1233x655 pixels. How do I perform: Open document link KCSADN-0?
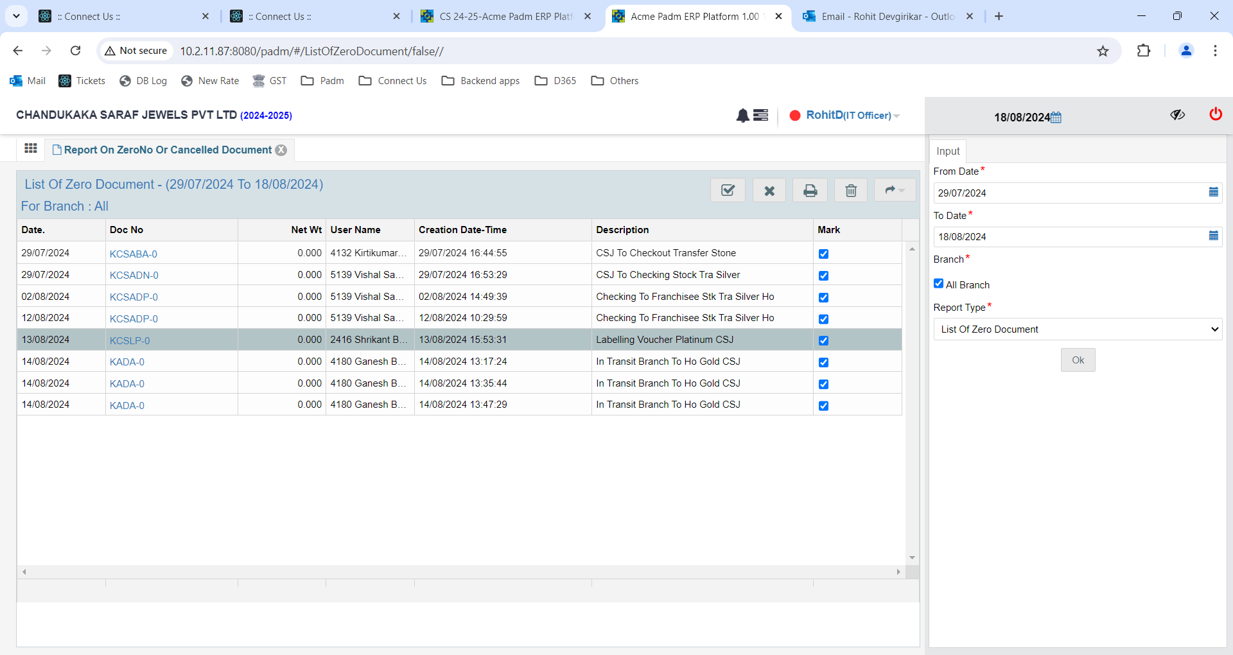(x=134, y=275)
